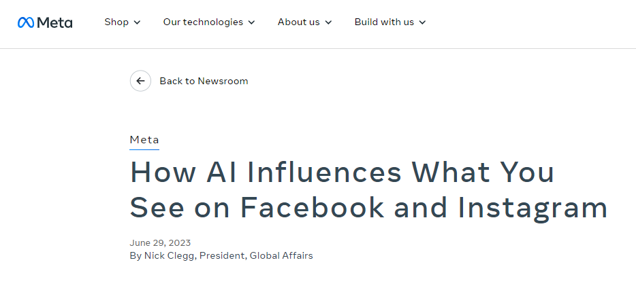Expand the chevron beside Our technologies
636x290 pixels.
click(251, 22)
